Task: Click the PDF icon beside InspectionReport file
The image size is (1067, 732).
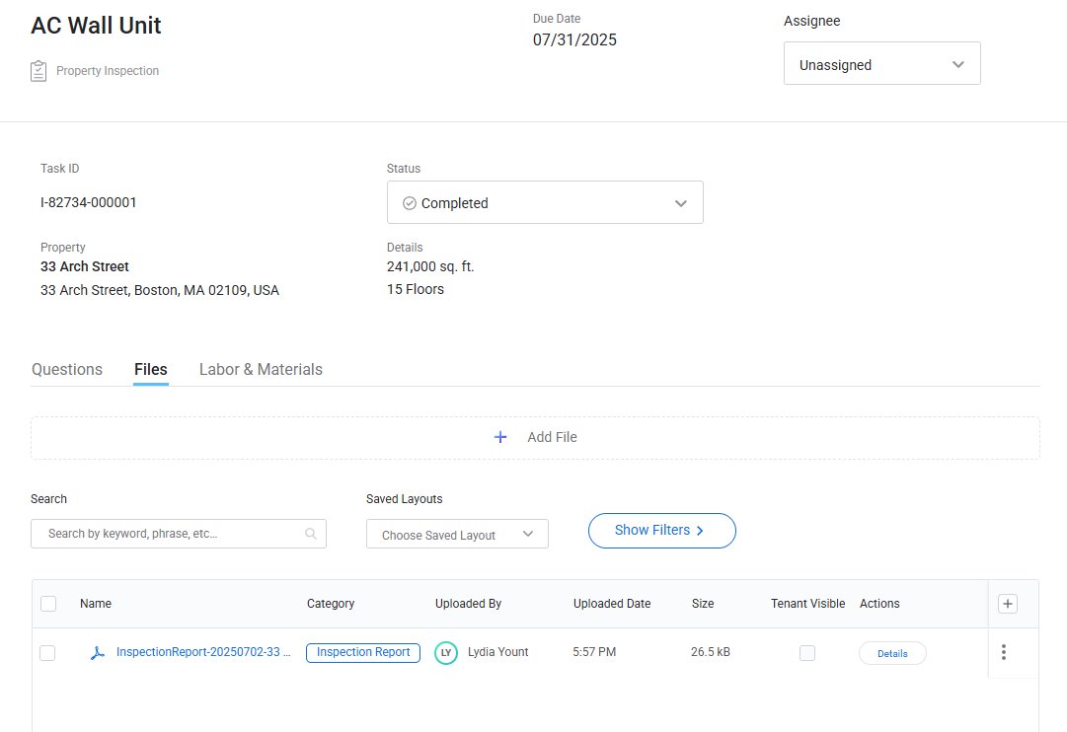Action: (x=97, y=653)
